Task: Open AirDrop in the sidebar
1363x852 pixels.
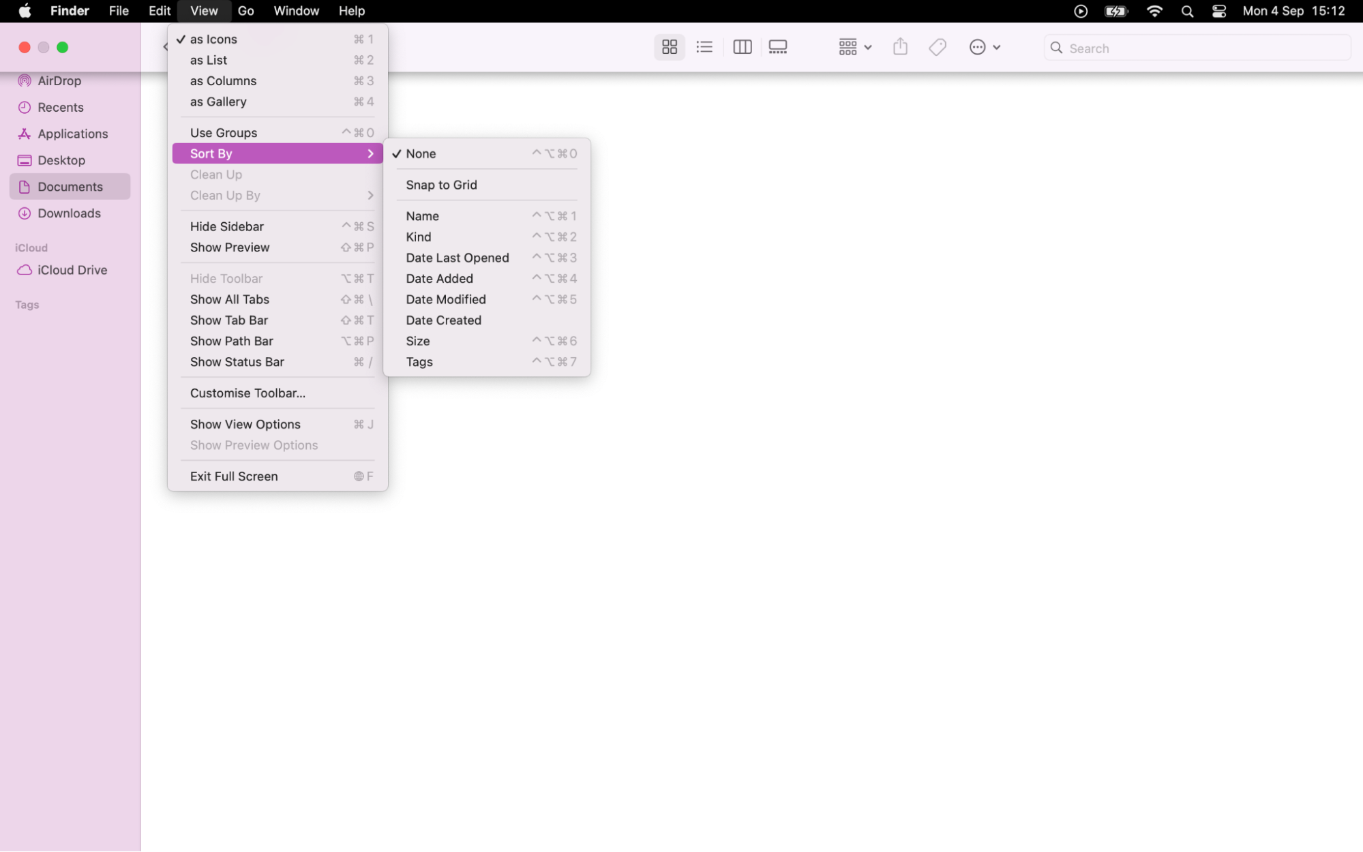Action: click(x=70, y=80)
